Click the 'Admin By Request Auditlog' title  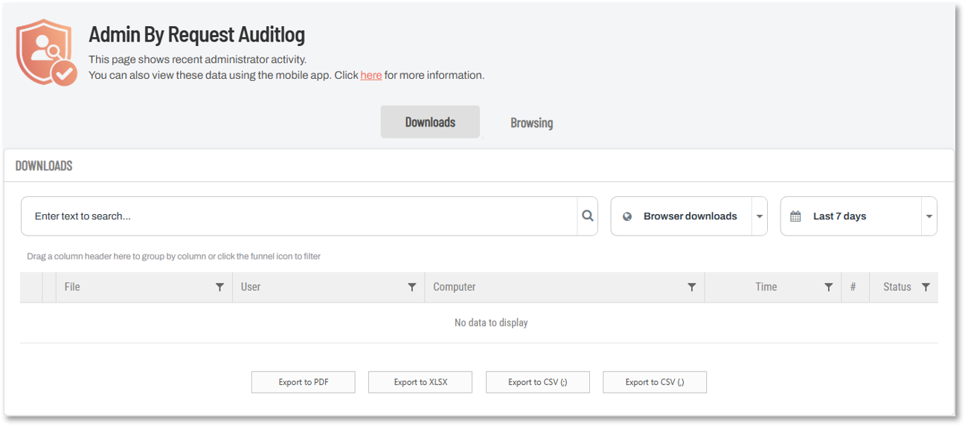click(x=196, y=34)
